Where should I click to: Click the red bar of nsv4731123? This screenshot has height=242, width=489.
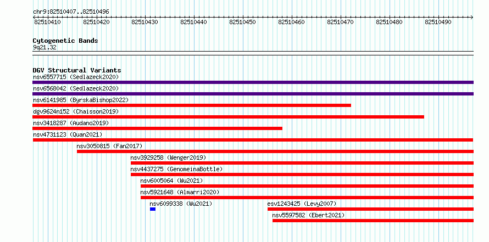tap(253, 140)
